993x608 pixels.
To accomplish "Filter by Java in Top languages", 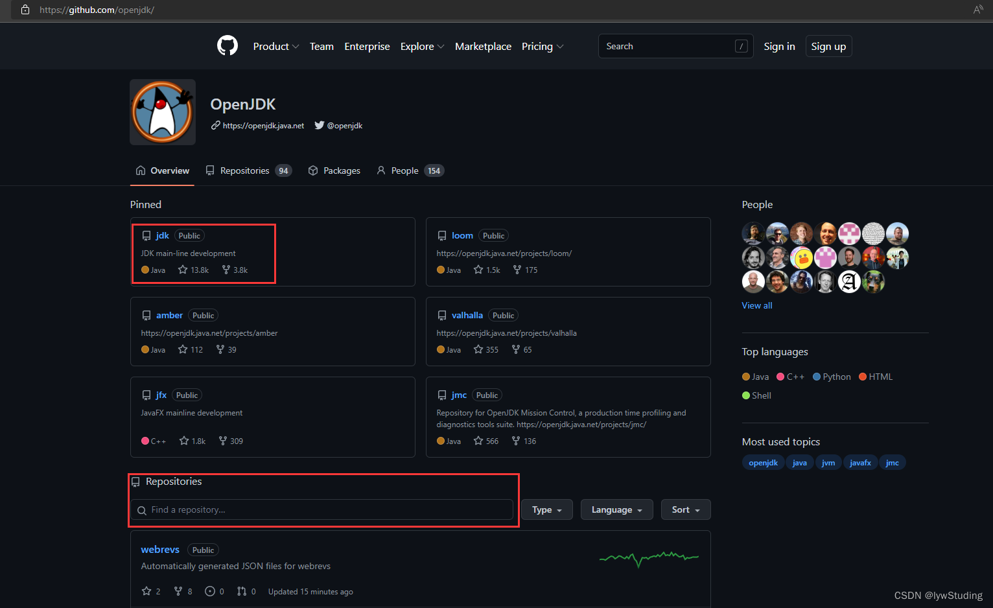I will 756,377.
